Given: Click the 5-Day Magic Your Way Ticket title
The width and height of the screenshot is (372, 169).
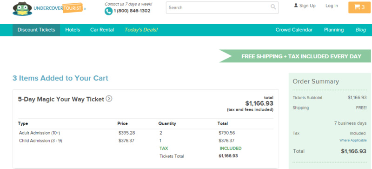Looking at the screenshot, I should (61, 99).
